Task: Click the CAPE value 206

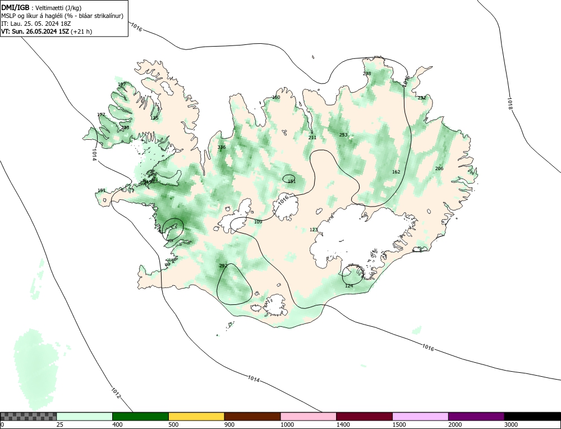Action: 439,168
